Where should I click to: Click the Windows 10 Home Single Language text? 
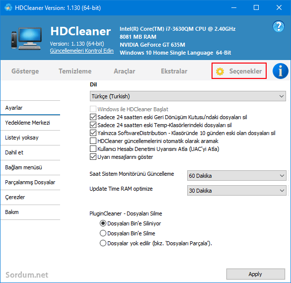point(175,53)
